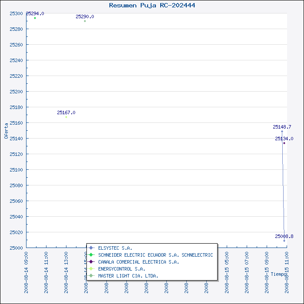This screenshot has height=304, width=304.
Task: Click the Oferta y-axis label
Action: pos(6,130)
